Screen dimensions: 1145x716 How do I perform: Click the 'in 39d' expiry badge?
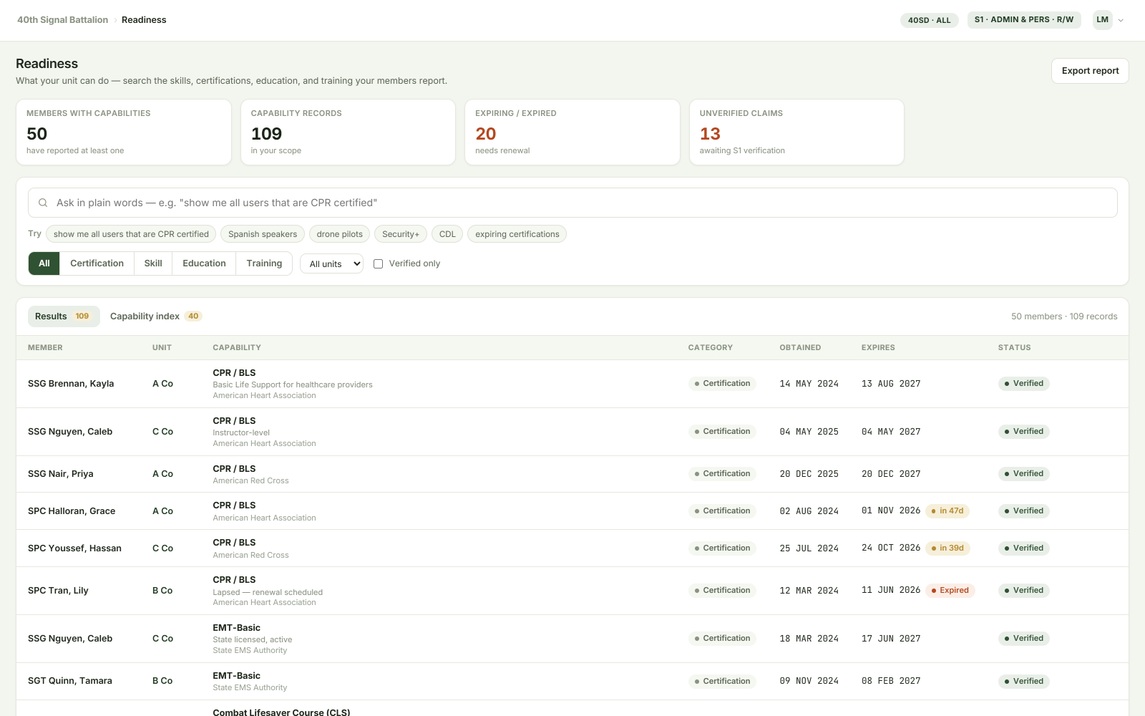click(947, 548)
